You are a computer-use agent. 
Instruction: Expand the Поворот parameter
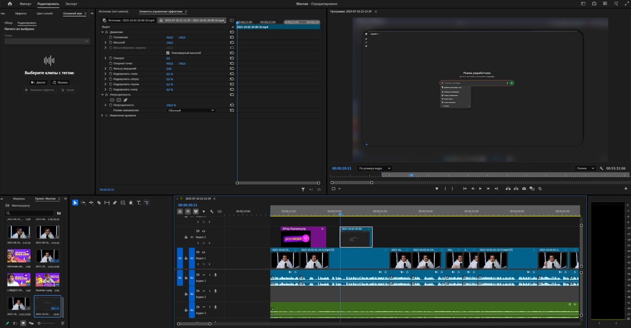[105, 58]
